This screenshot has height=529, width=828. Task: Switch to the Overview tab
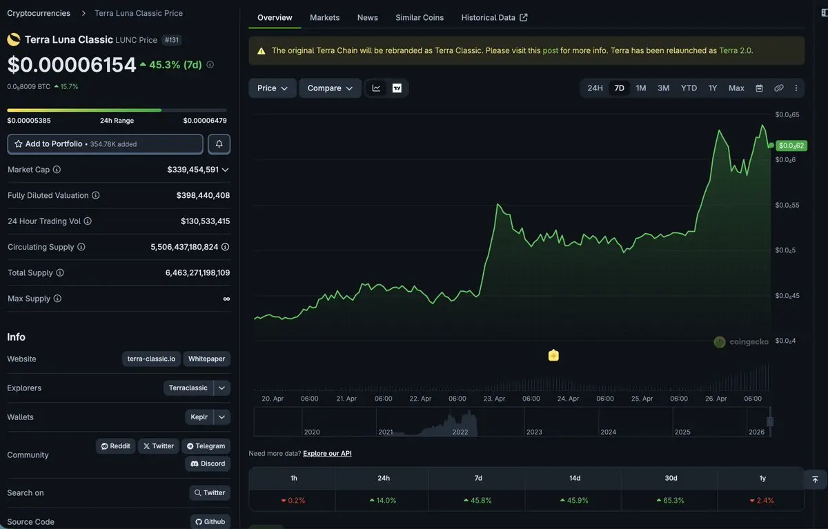[x=275, y=17]
